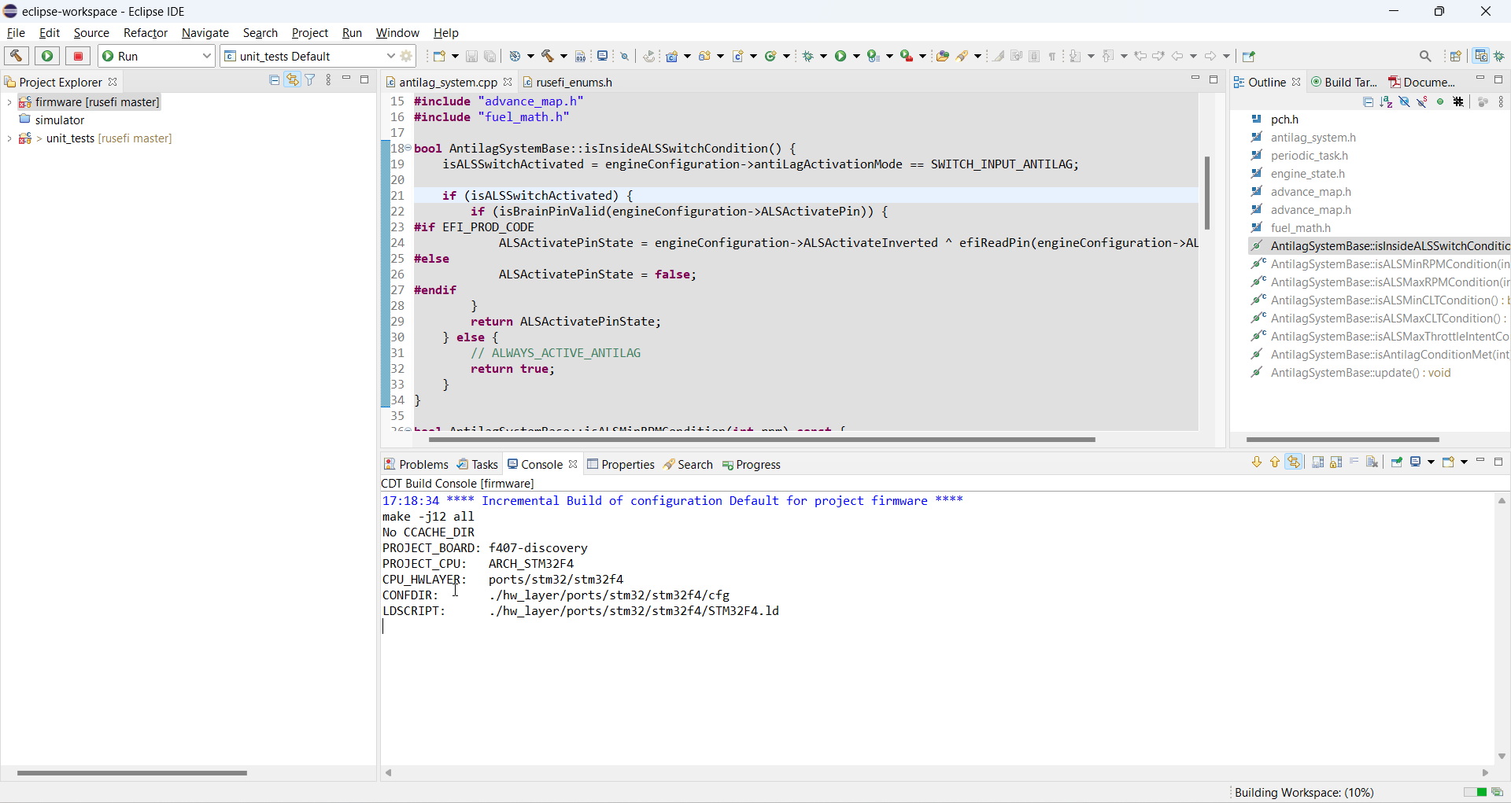Image resolution: width=1511 pixels, height=803 pixels.
Task: Click the Open Terminal monitor icon
Action: click(x=602, y=56)
